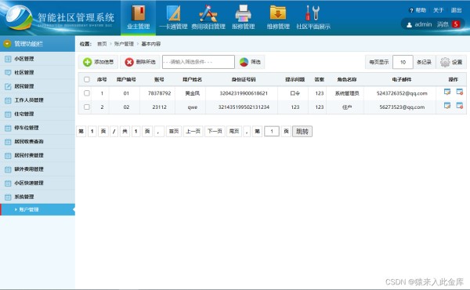This screenshot has width=470, height=290.
Task: Open the 设置 gear settings
Action: (x=451, y=62)
